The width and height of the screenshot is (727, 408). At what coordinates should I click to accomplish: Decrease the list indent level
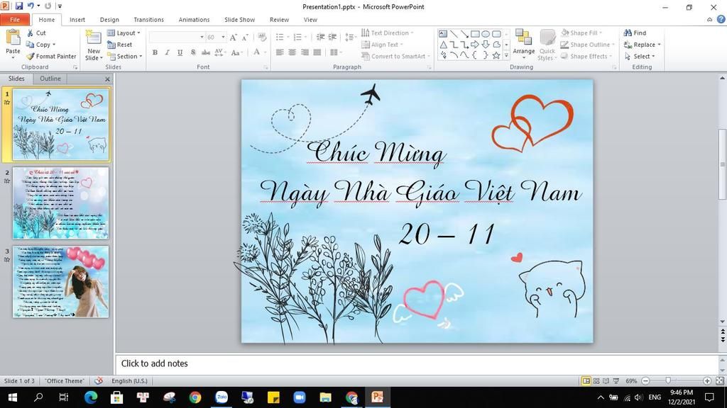pyautogui.click(x=320, y=37)
